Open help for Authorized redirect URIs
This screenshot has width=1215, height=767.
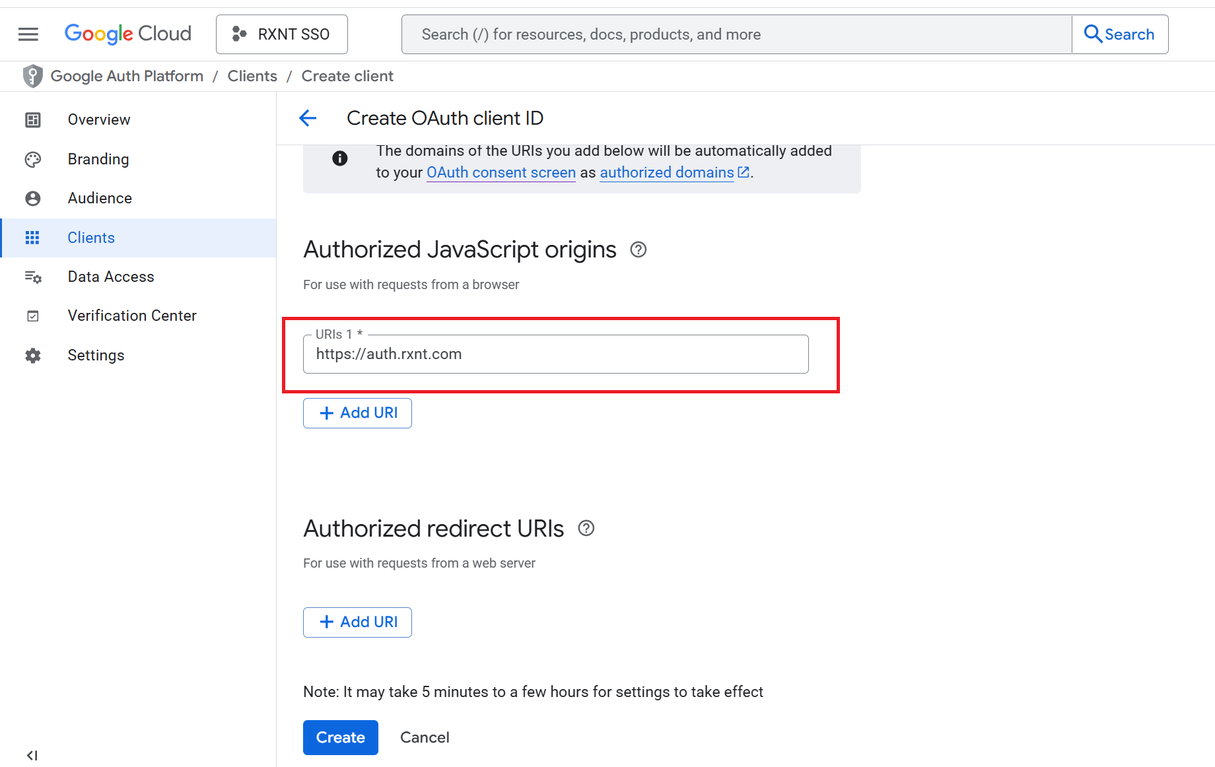(586, 528)
